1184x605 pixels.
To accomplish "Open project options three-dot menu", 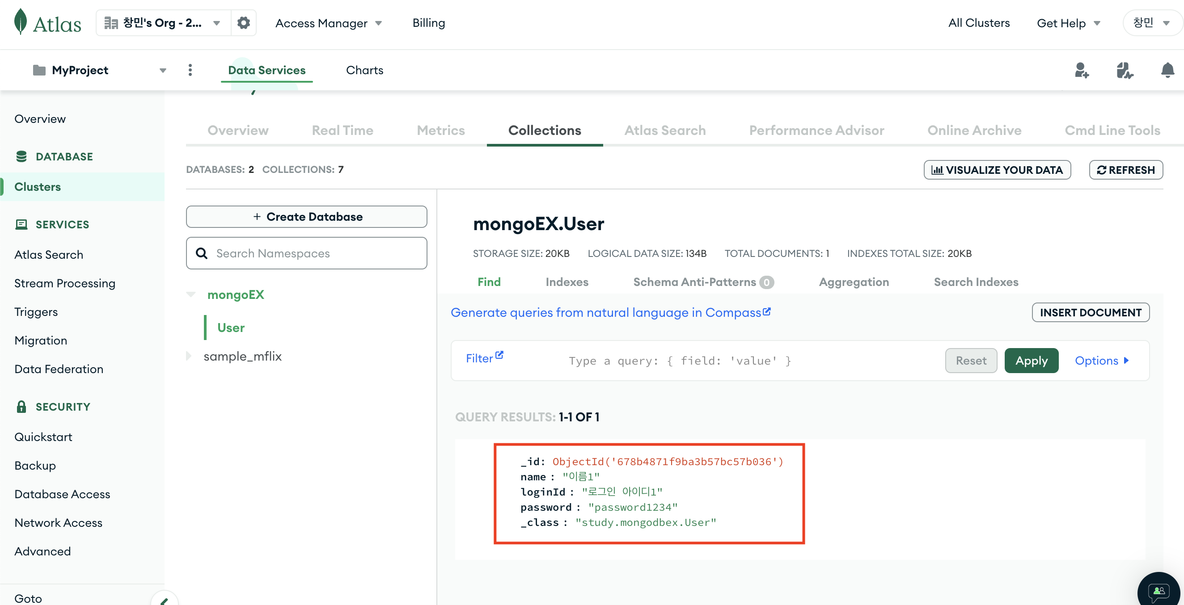I will 190,70.
